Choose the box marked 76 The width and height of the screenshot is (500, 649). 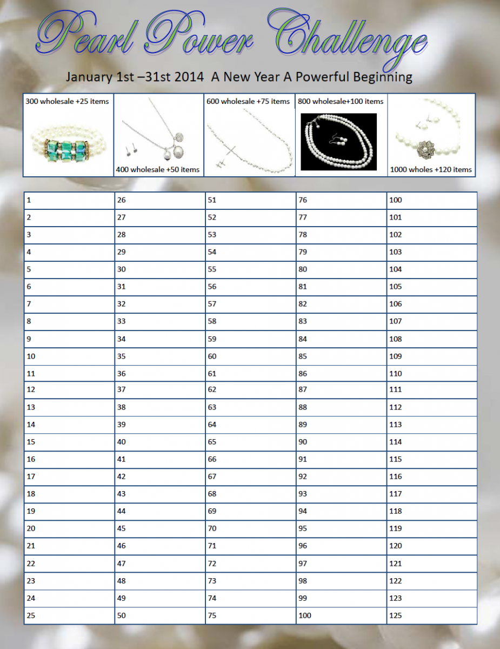point(341,200)
